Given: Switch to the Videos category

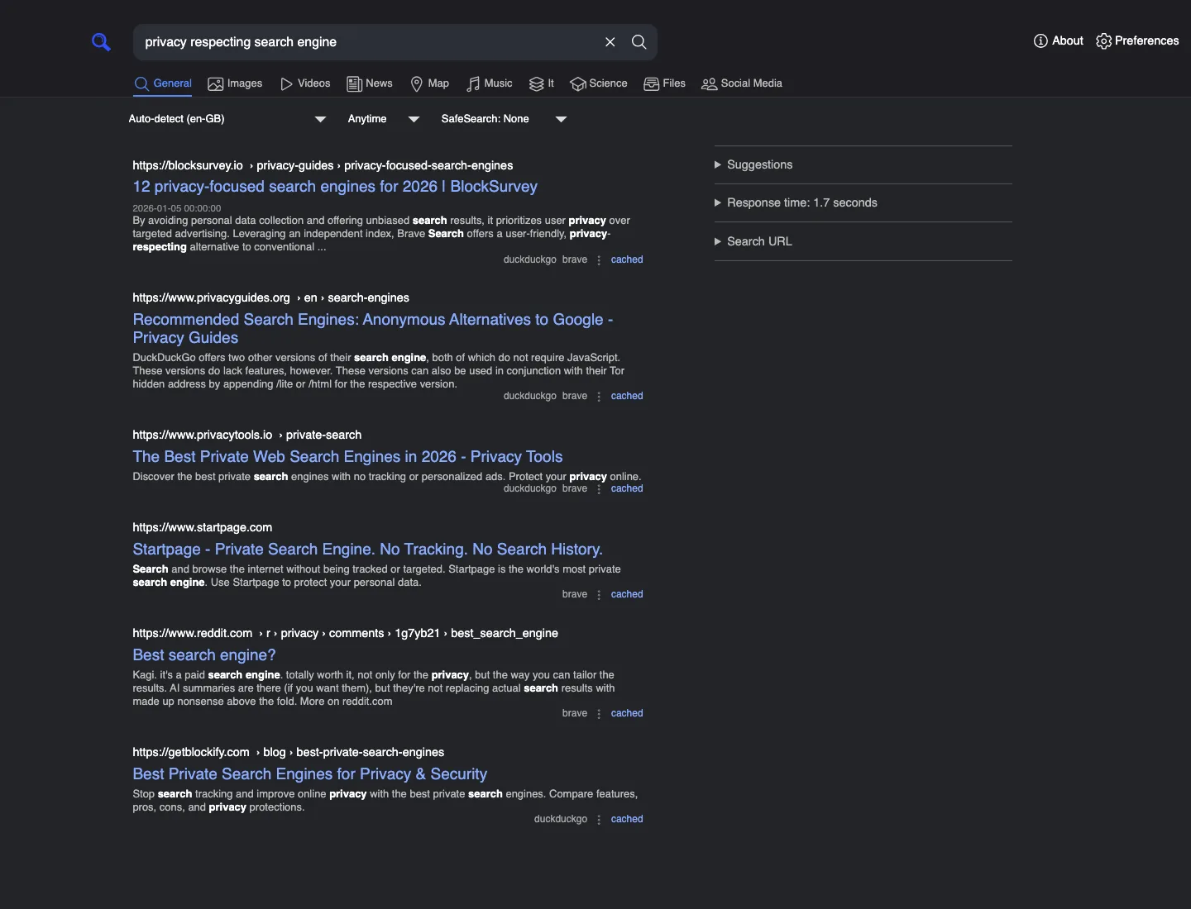Looking at the screenshot, I should click(x=305, y=83).
